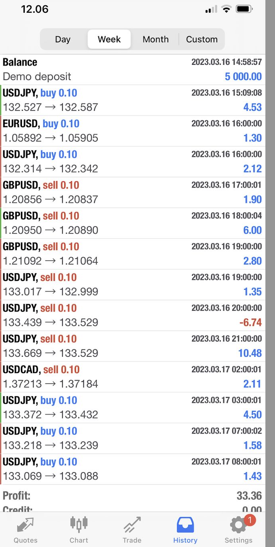Viewport: 275px width, 547px height.
Task: Tap the Profit total 33.36 row
Action: pos(132,496)
